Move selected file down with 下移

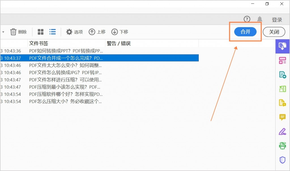click(x=119, y=32)
